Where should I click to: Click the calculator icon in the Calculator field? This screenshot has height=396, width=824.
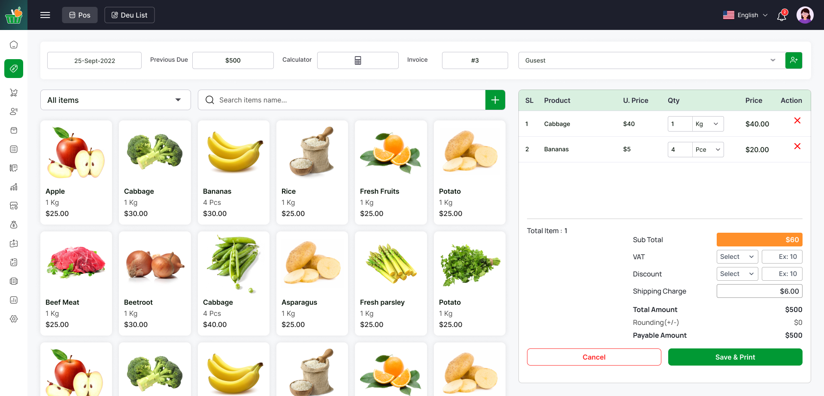point(357,60)
